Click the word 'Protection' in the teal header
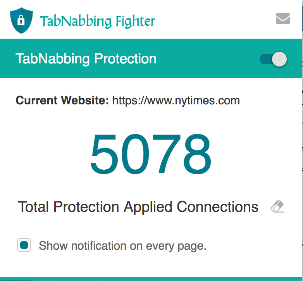Screen dimensions: 303x281 126,59
